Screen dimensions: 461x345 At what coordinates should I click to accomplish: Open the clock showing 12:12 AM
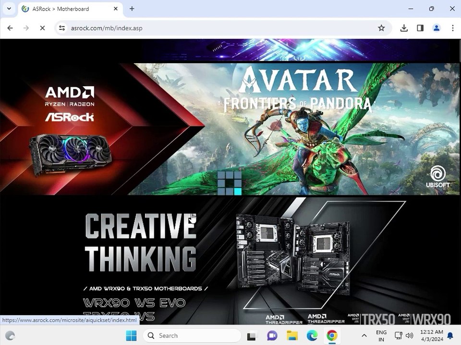point(432,335)
